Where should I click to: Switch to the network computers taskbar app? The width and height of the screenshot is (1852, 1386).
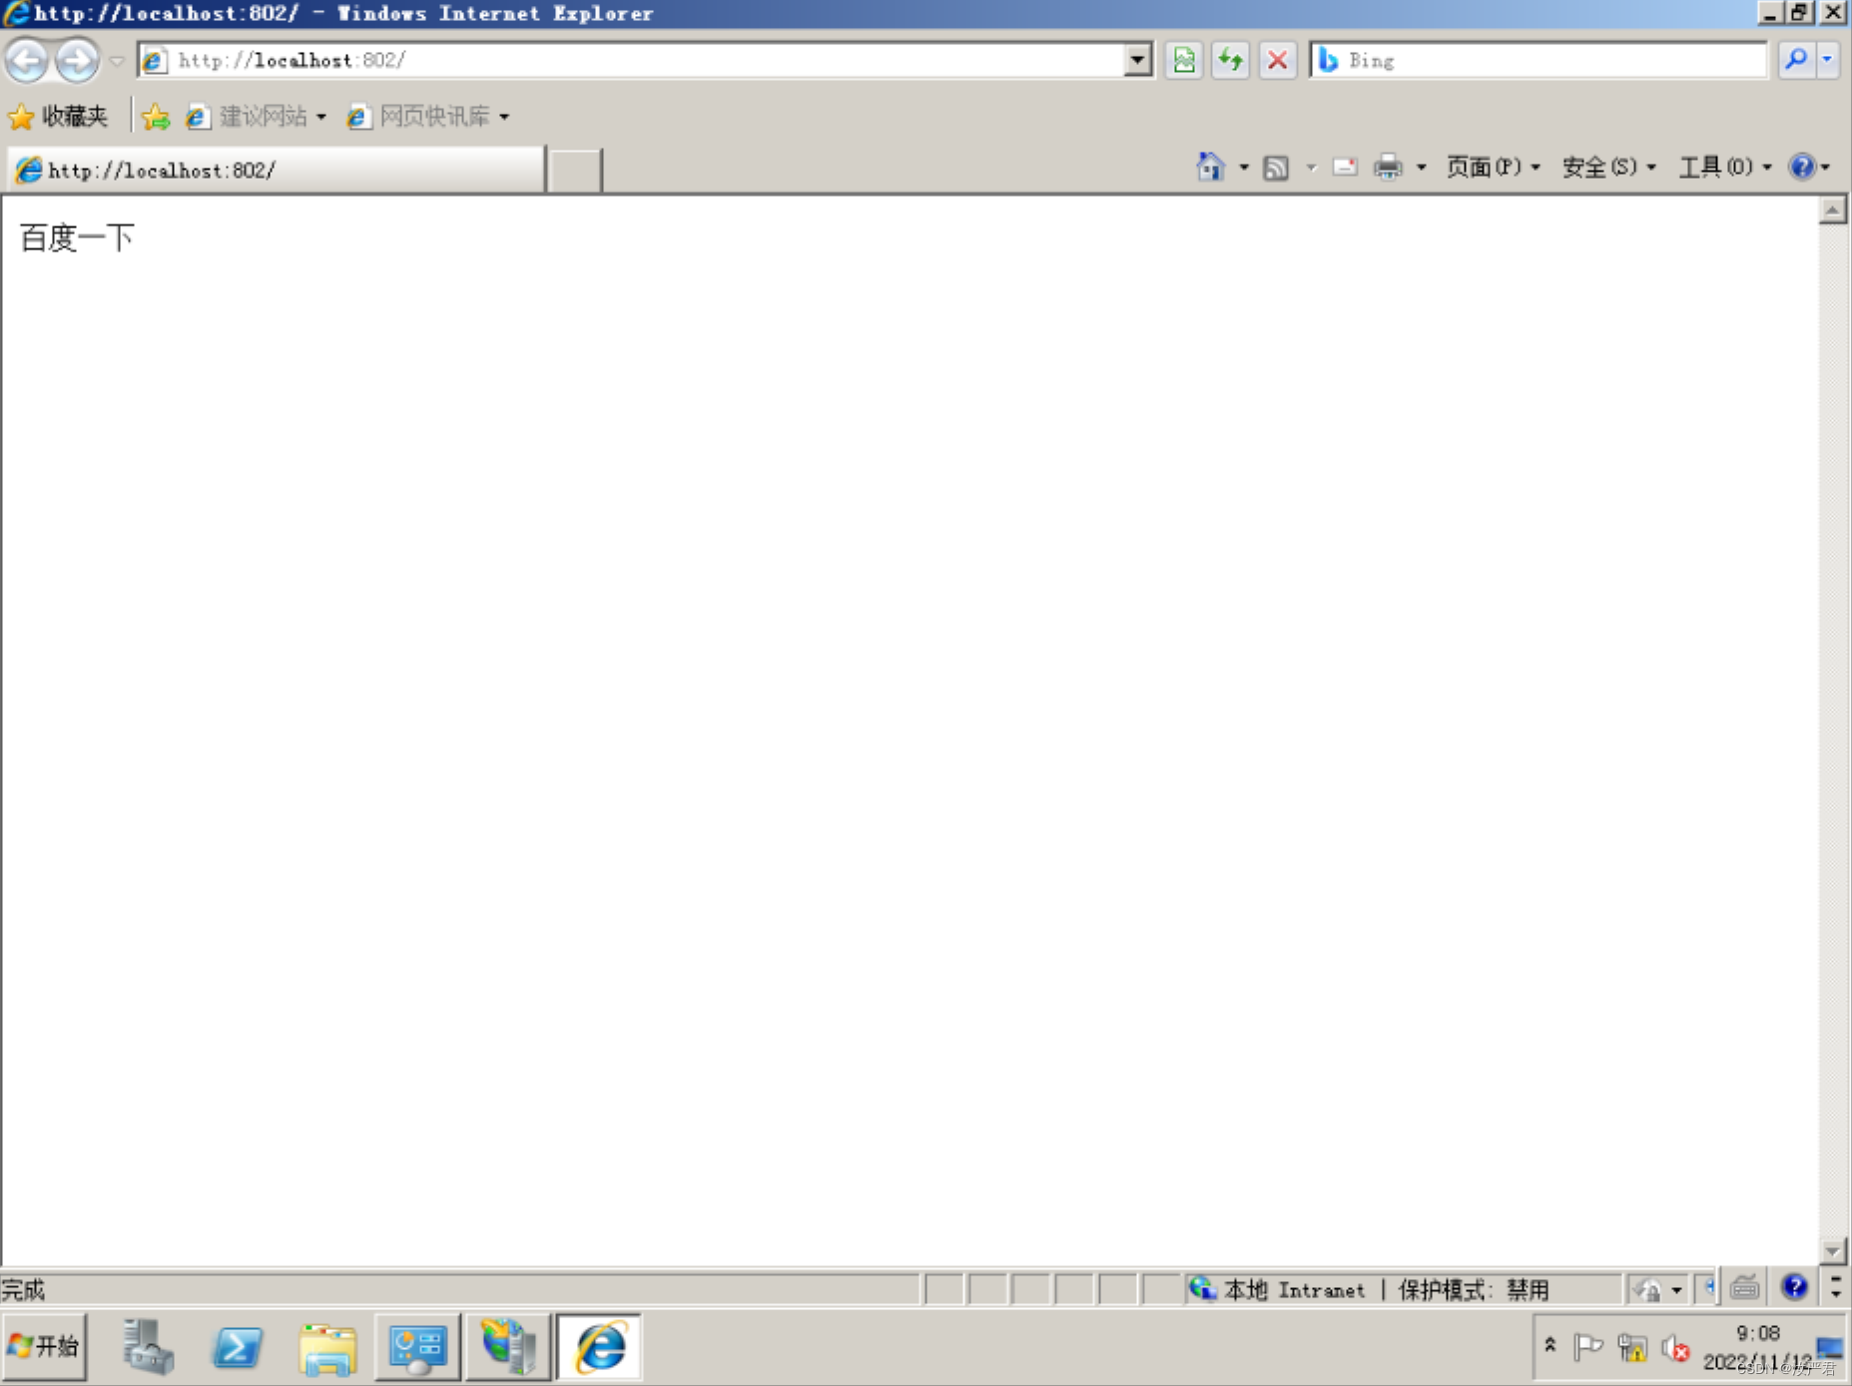(508, 1347)
